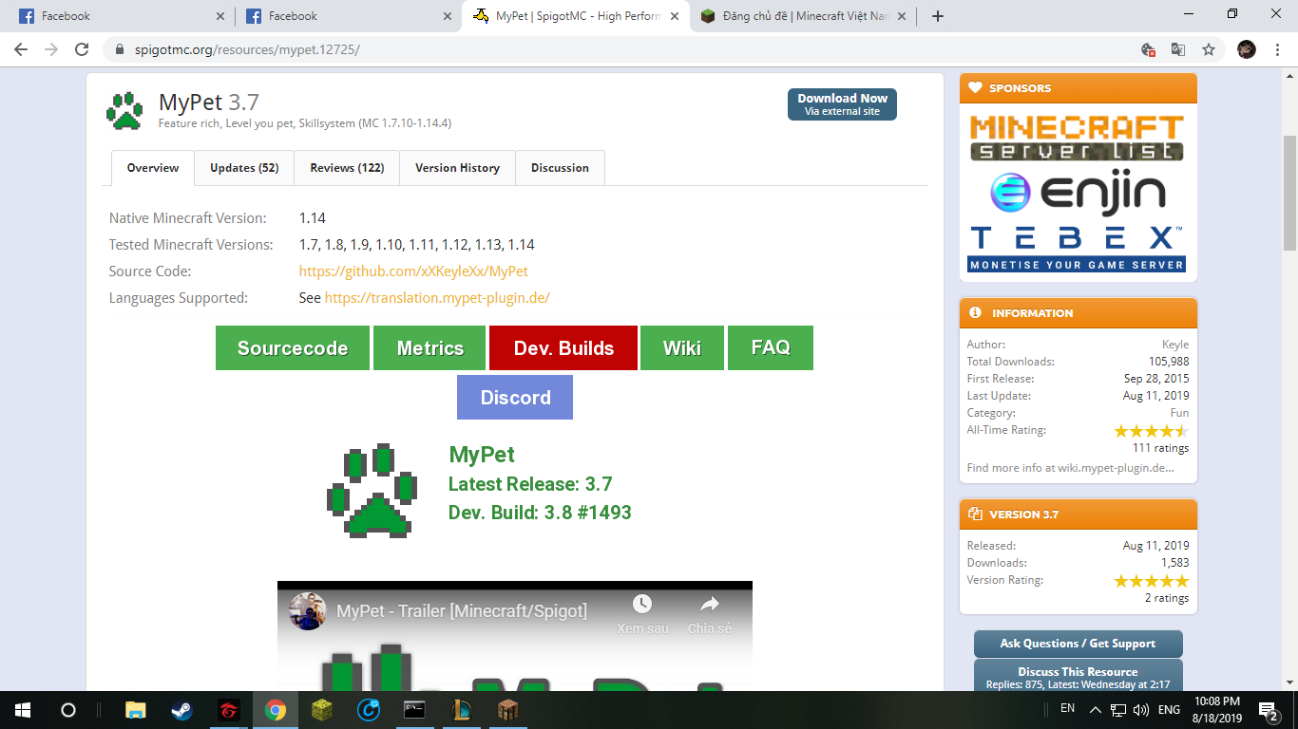Click the page vertical scrollbar
Viewport: 1298px width, 729px height.
pyautogui.click(x=1289, y=193)
